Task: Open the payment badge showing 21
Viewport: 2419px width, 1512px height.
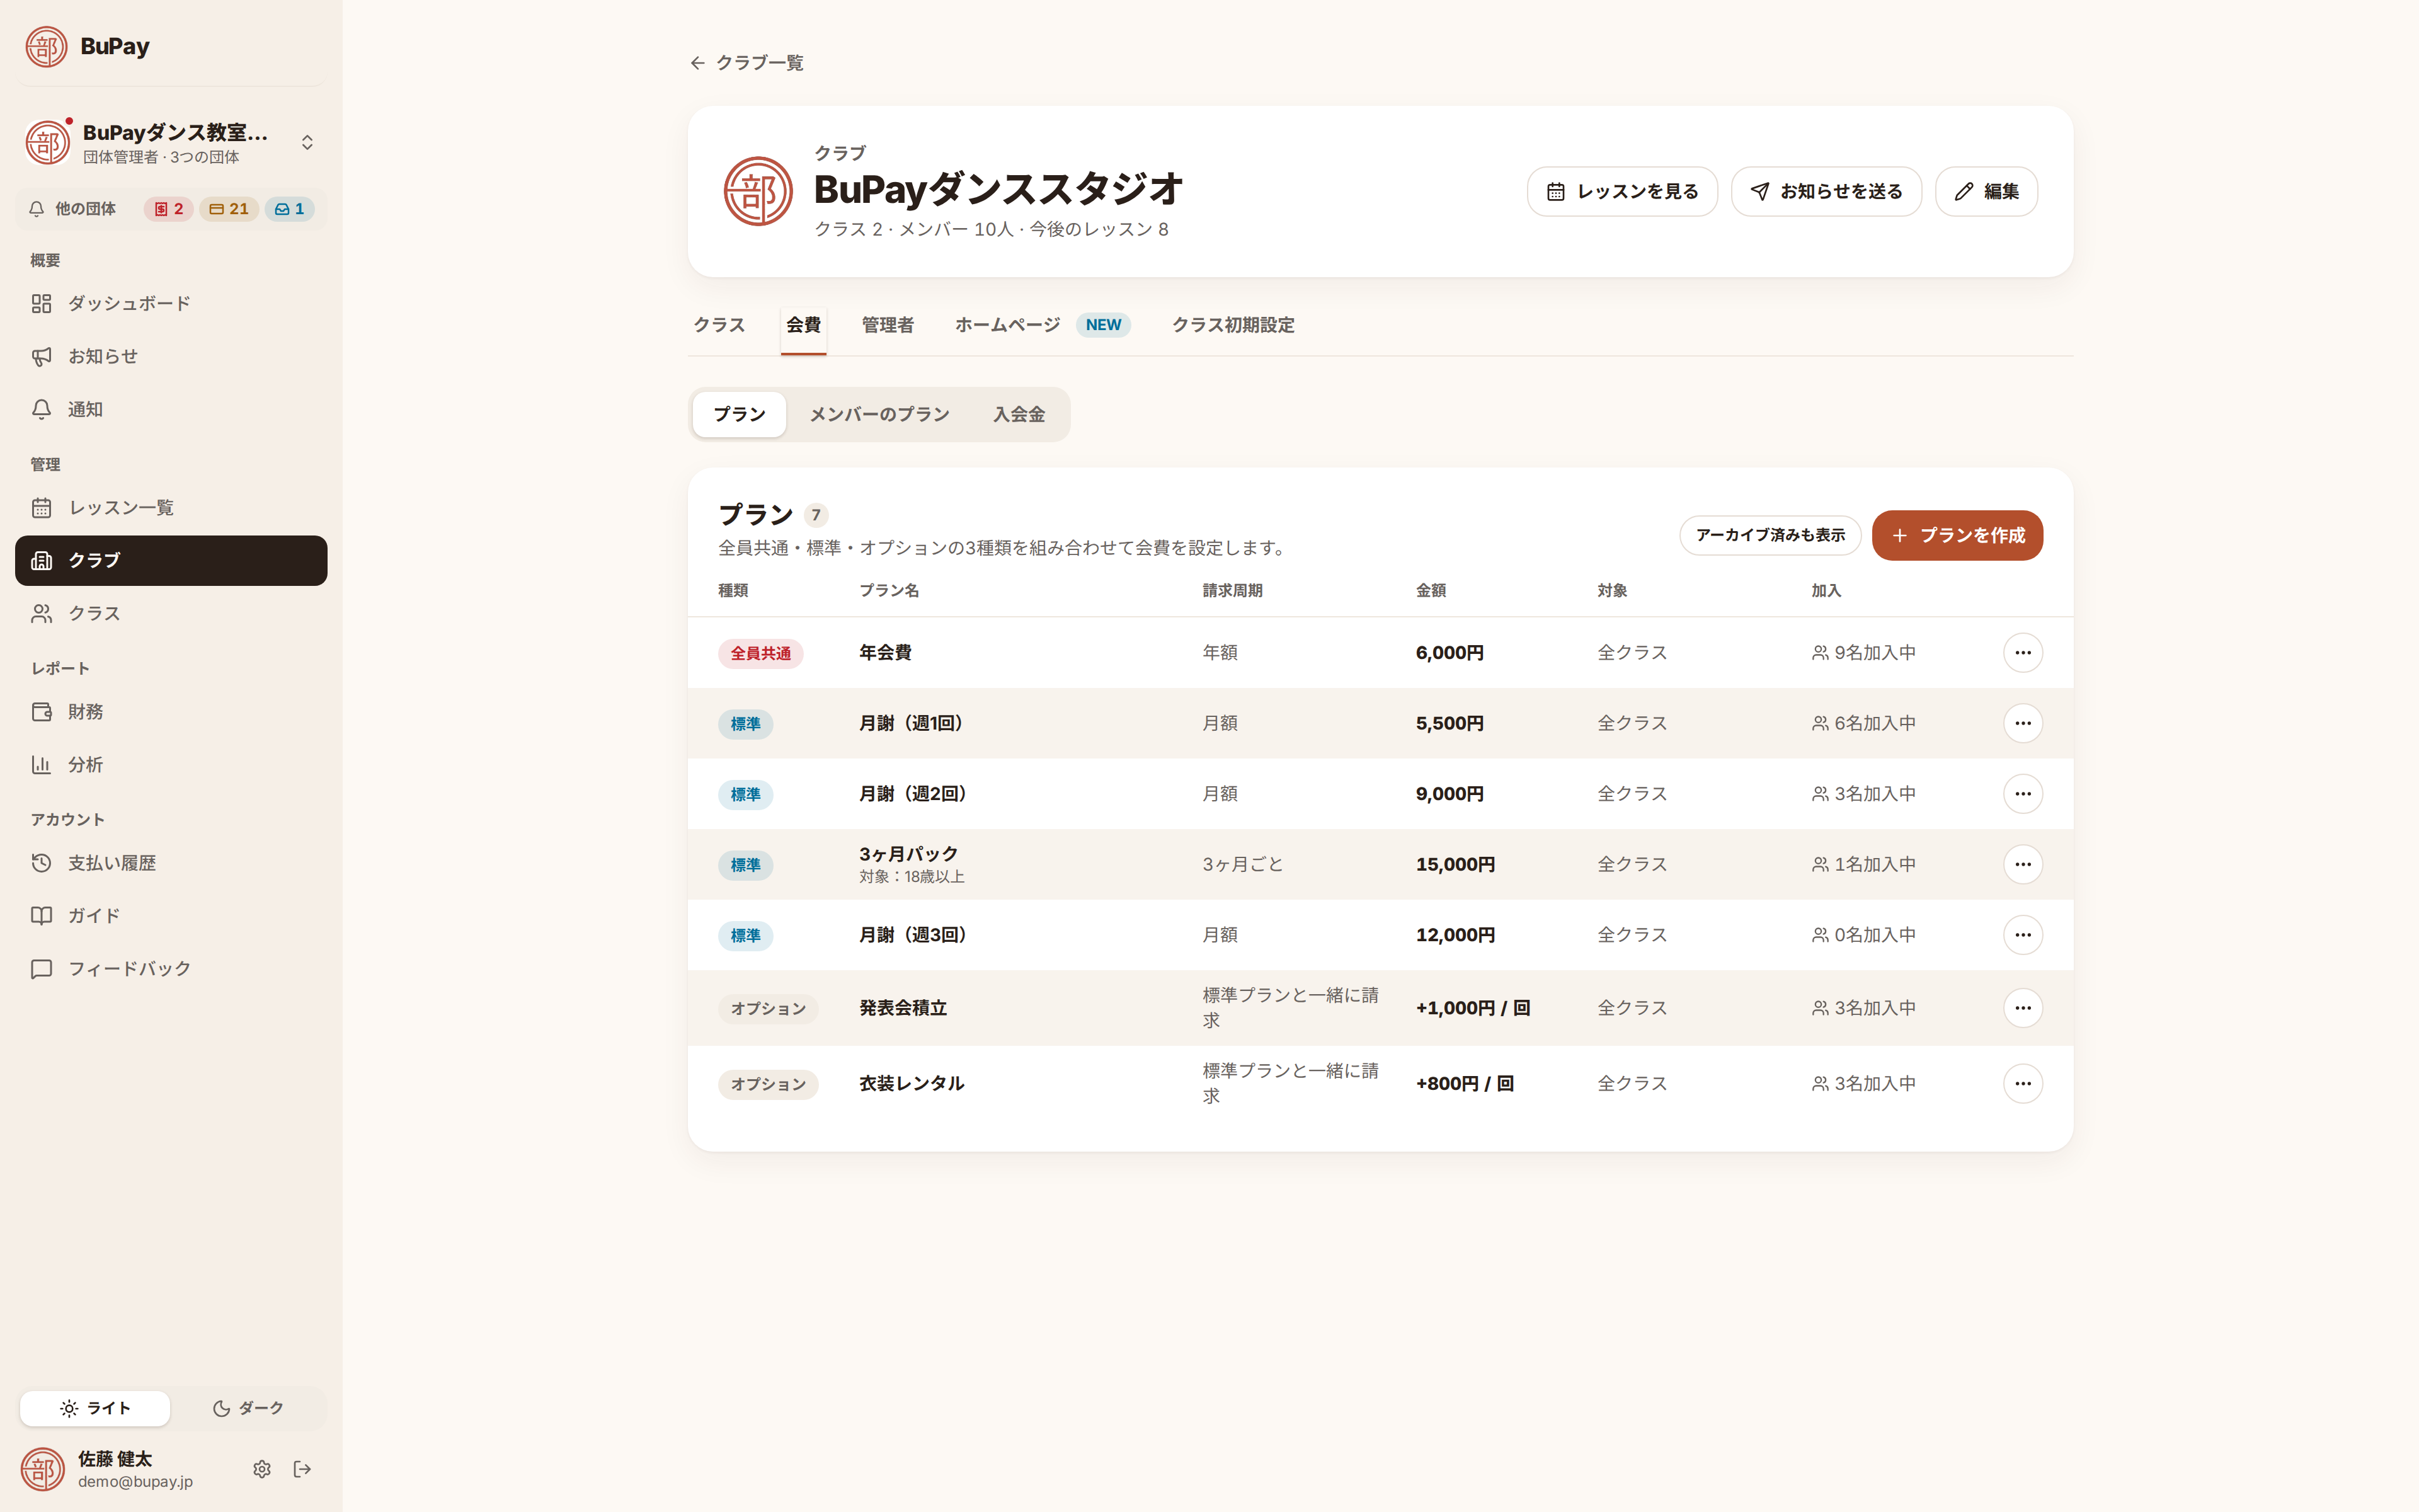Action: coord(229,209)
